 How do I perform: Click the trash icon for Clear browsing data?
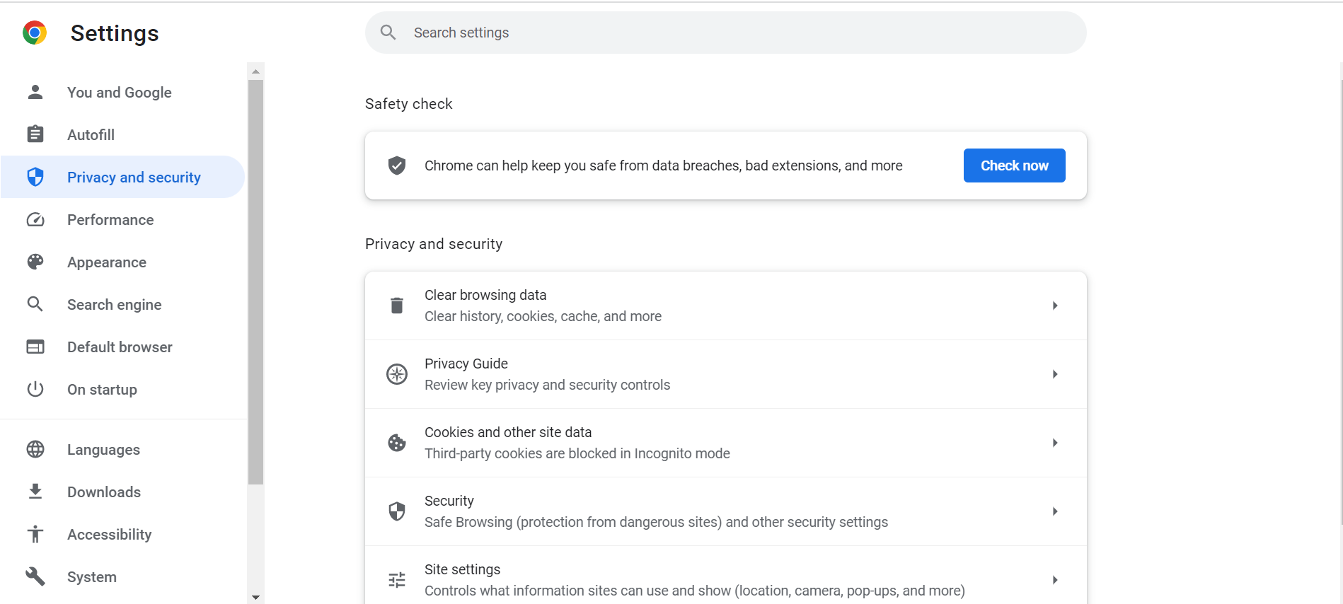point(397,306)
